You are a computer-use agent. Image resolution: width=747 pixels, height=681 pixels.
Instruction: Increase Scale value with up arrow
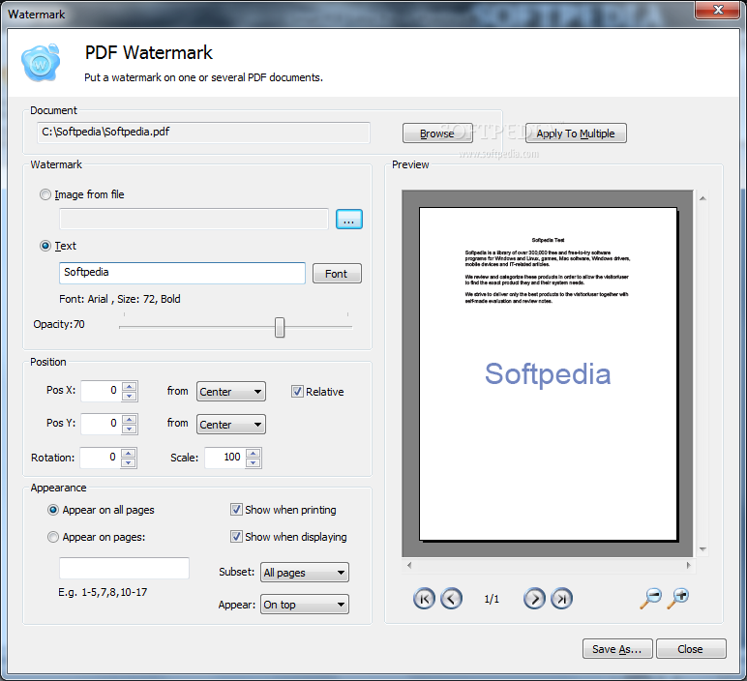point(254,453)
